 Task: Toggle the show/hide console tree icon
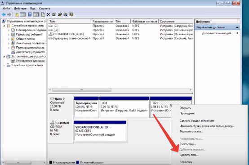point(23,14)
